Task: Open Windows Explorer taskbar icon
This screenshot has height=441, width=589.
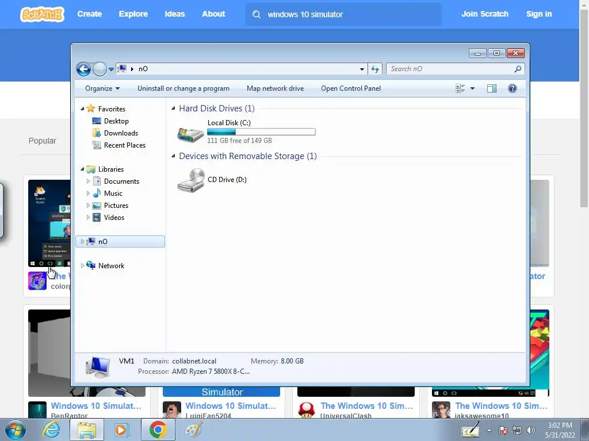Action: click(x=87, y=430)
